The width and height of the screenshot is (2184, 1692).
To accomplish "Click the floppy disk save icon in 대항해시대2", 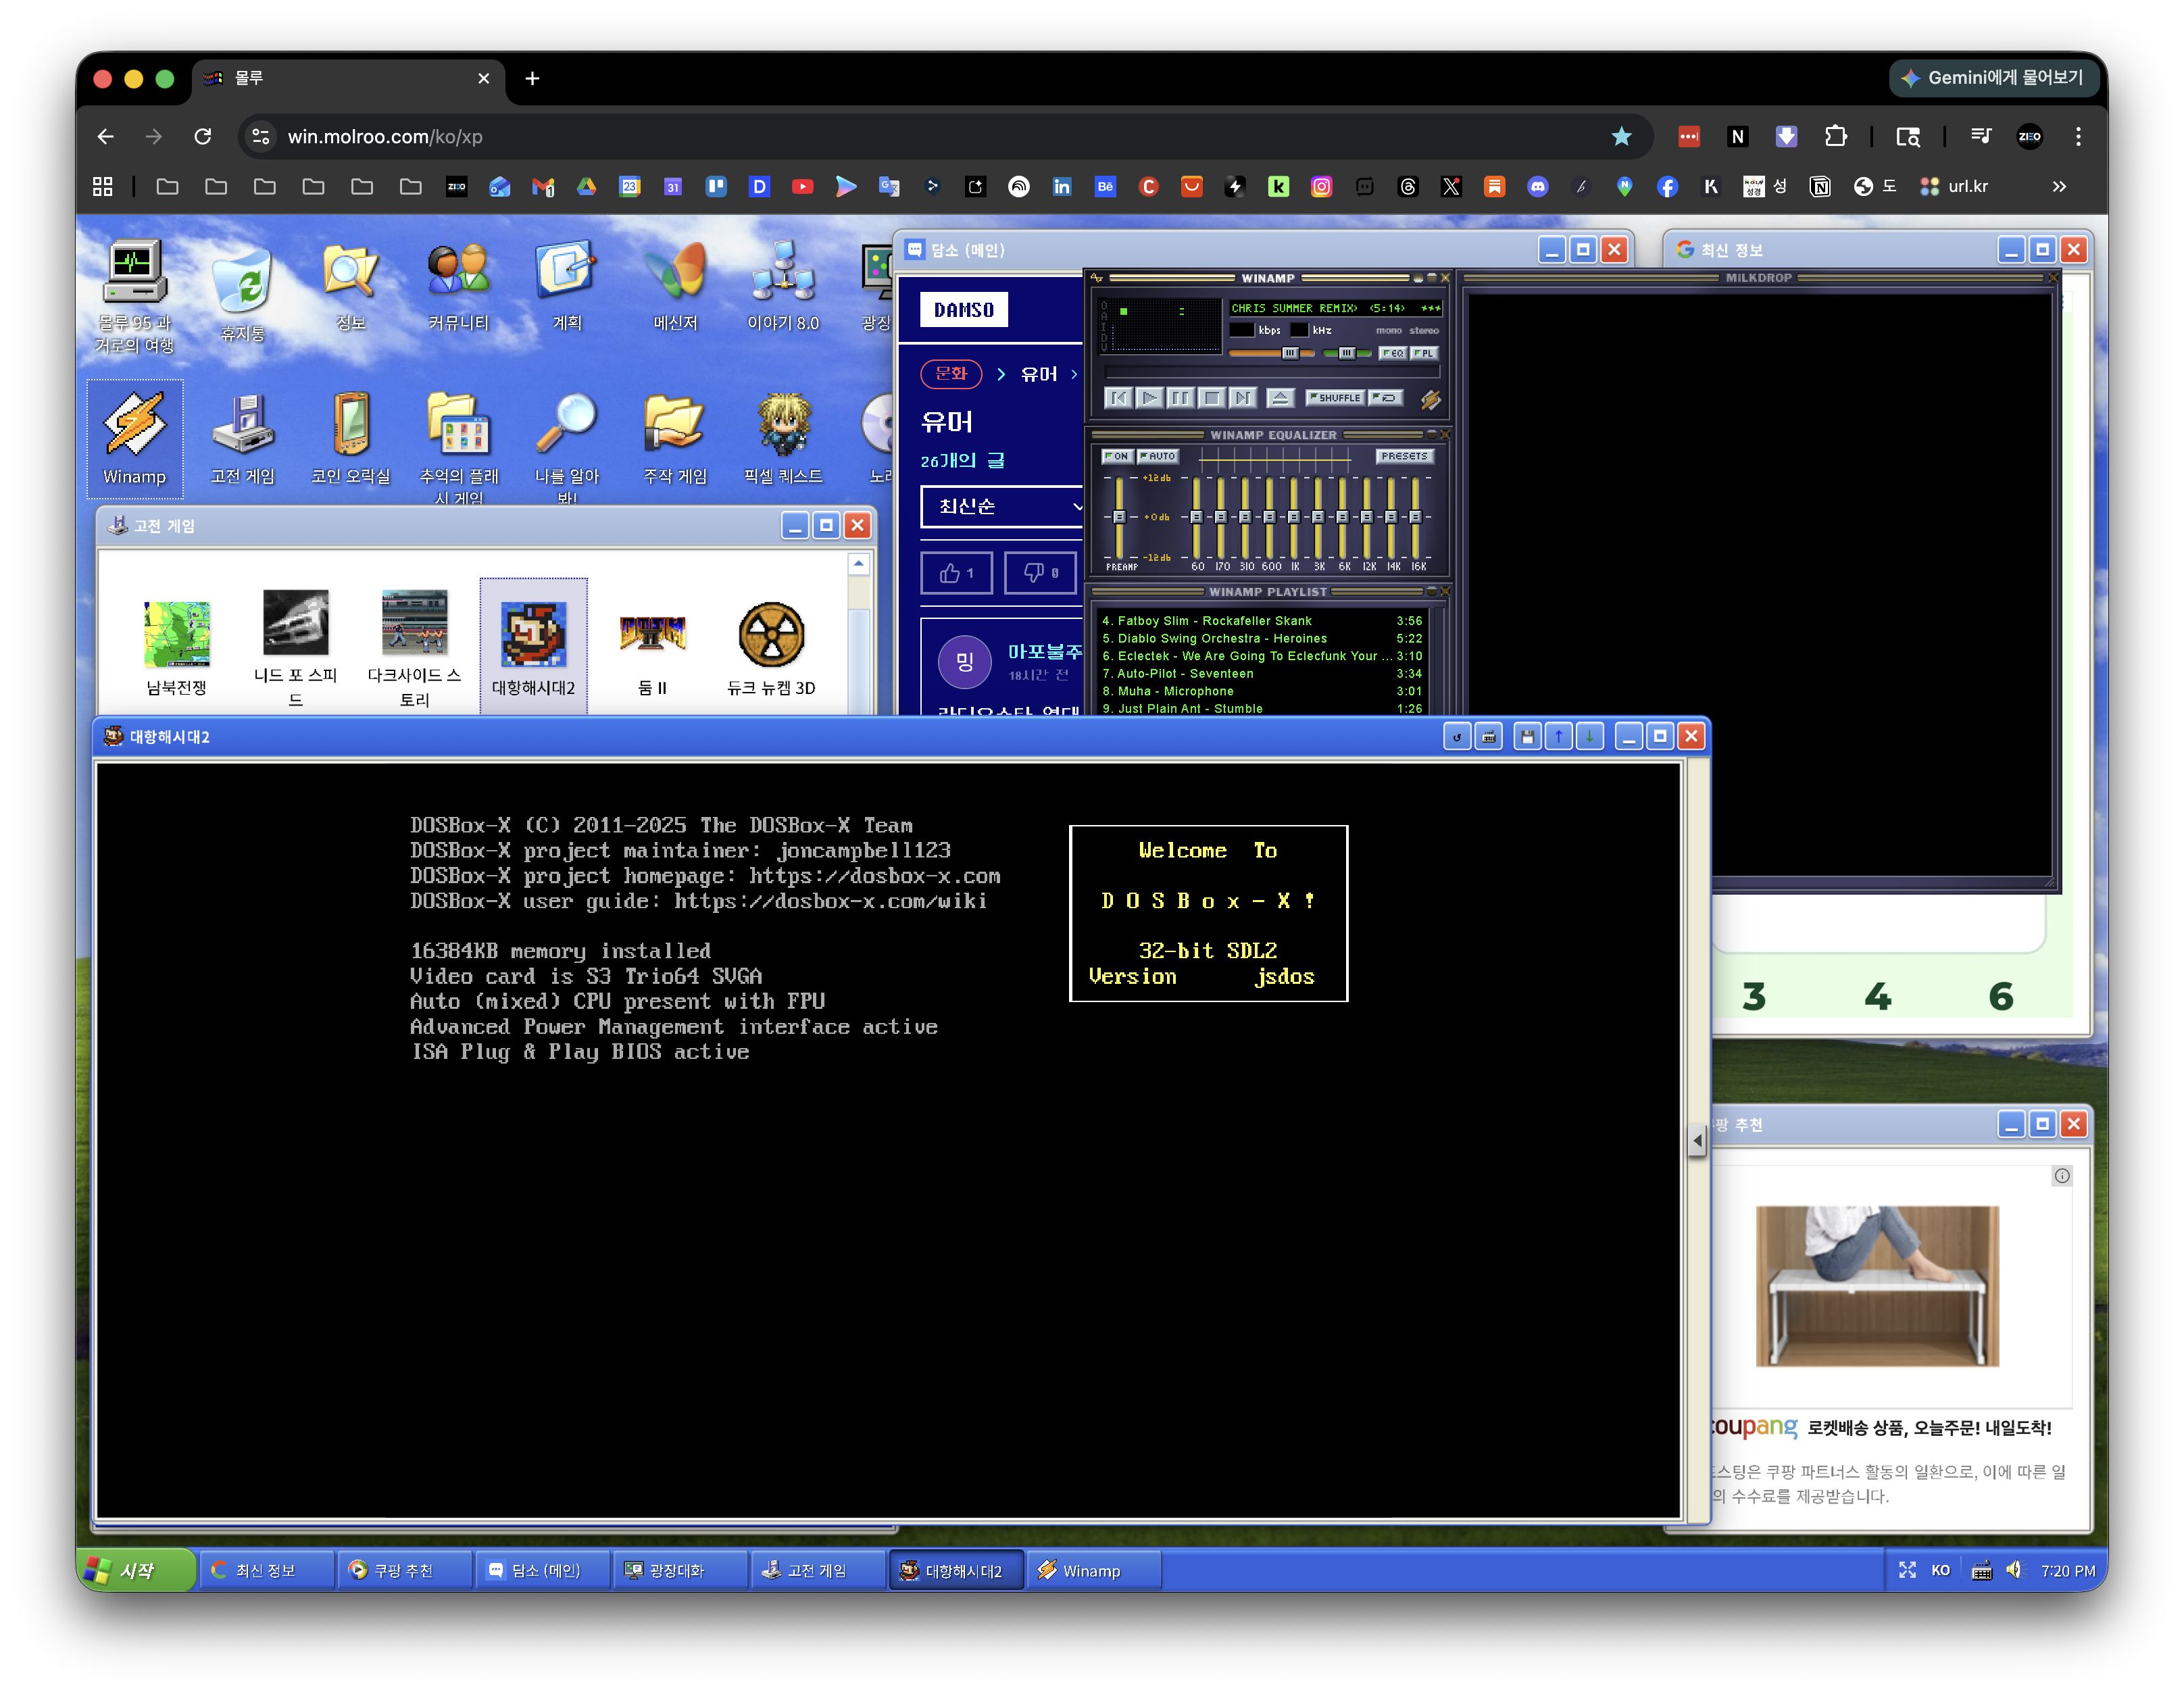I will [1527, 737].
